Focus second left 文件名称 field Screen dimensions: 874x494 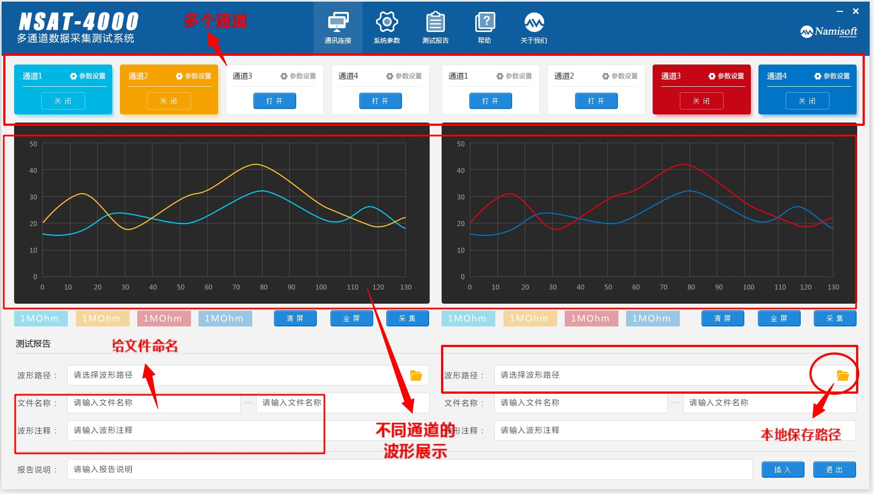(x=342, y=403)
